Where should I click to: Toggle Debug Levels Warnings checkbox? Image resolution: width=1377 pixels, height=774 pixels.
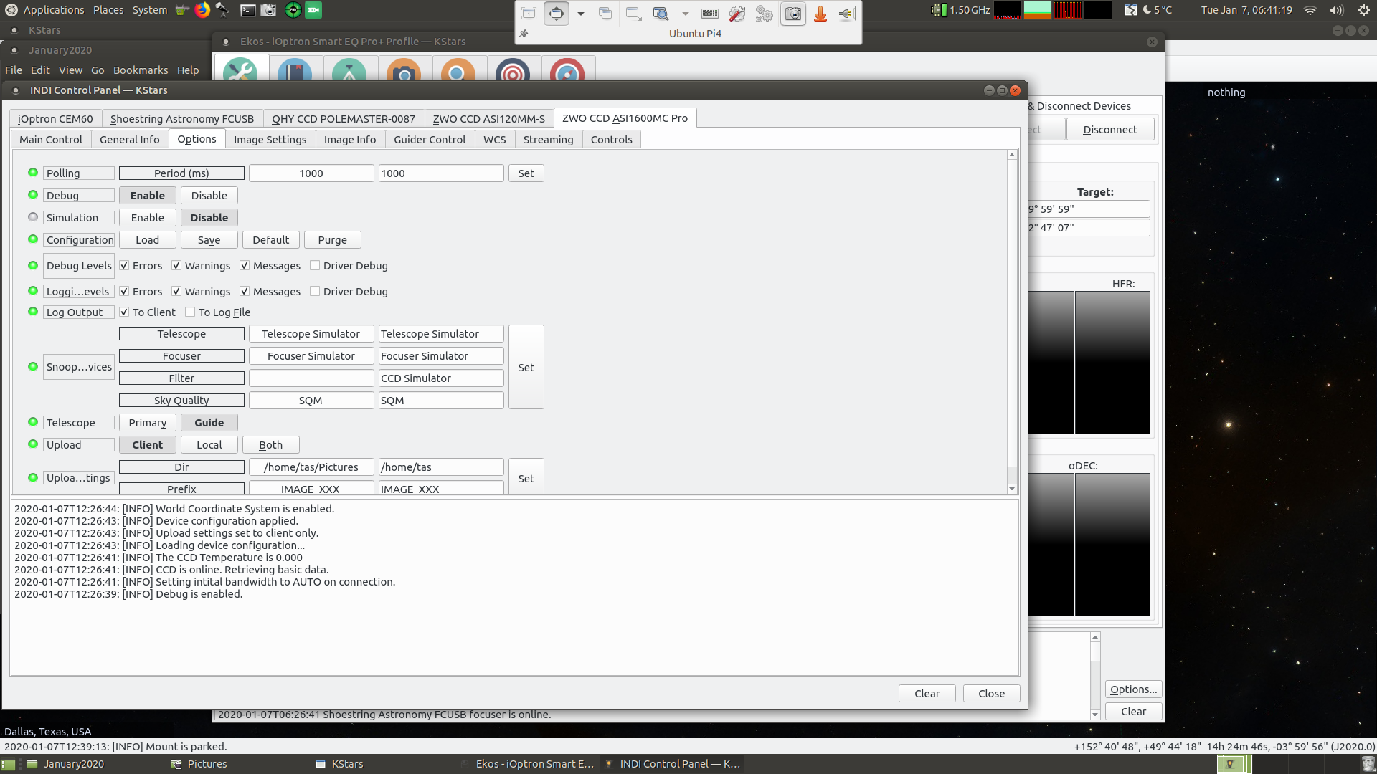point(176,265)
